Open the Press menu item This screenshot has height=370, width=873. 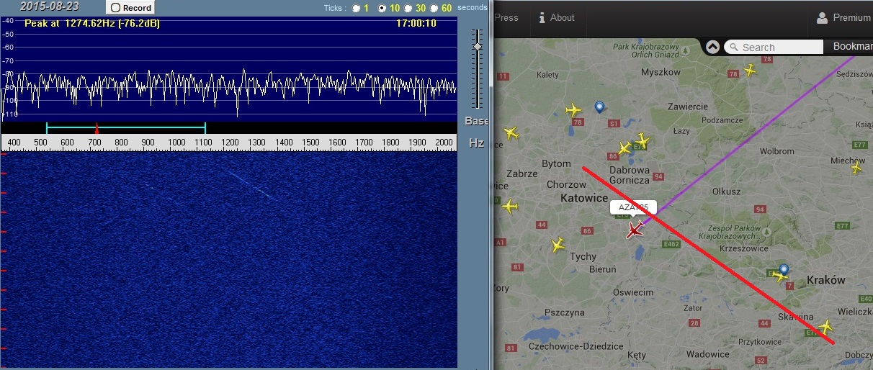click(506, 17)
